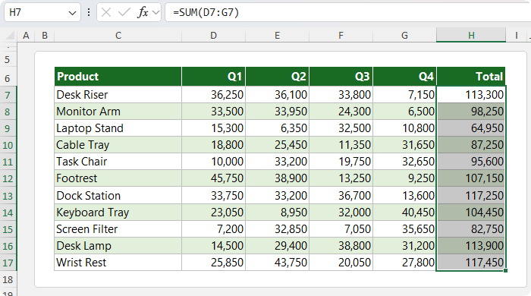Click Desk Riser Q1 value 36,250

point(213,95)
